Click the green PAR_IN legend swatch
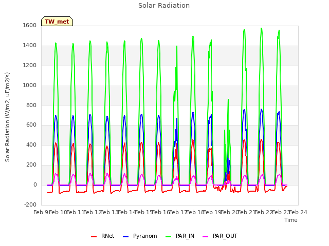329x246 pixels. pyautogui.click(x=169, y=237)
